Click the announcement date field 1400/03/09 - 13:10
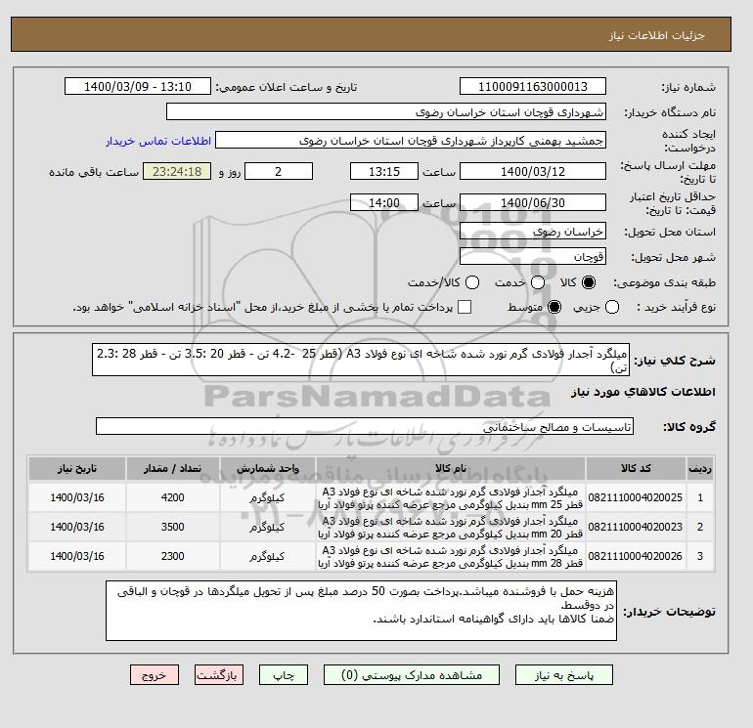The image size is (753, 728). [x=138, y=86]
